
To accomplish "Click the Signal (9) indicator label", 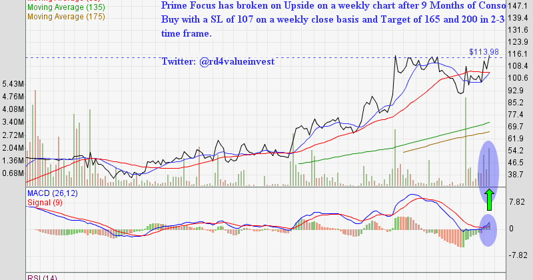I will point(45,203).
